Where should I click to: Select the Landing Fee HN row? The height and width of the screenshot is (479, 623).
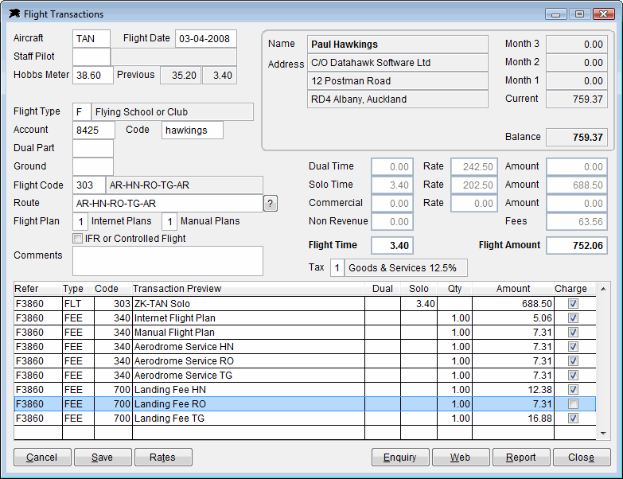(x=305, y=390)
